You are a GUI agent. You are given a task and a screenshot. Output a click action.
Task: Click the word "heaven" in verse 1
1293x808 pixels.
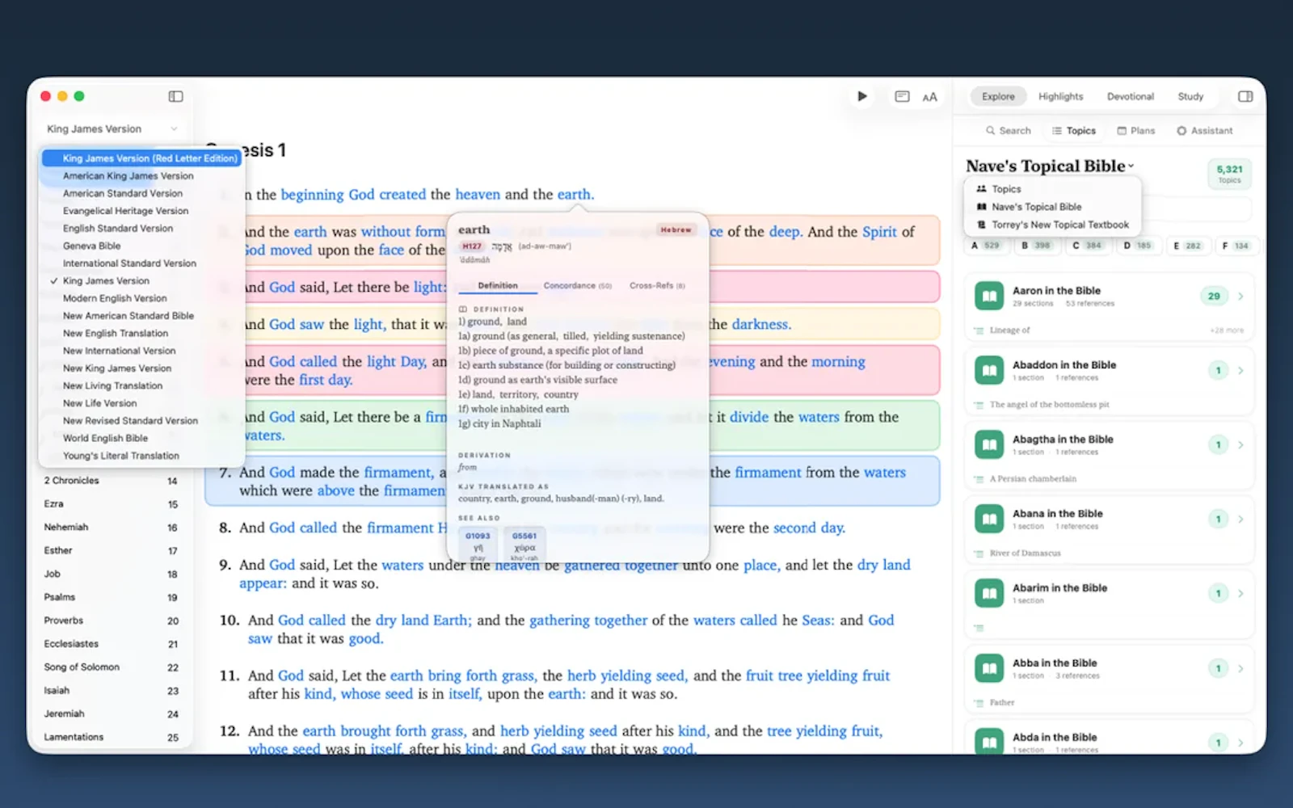click(478, 195)
